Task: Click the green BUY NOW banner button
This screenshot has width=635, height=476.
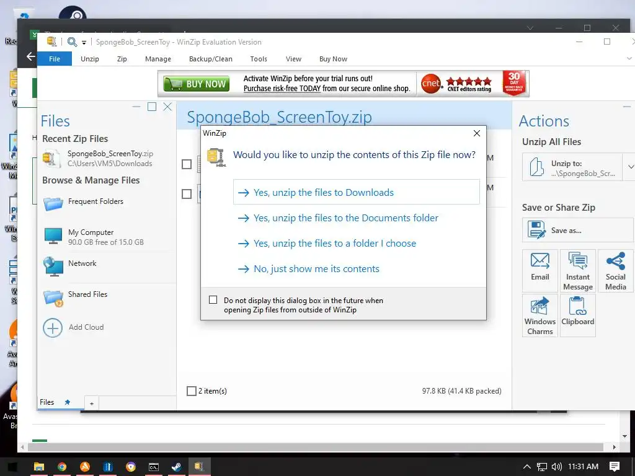Action: [x=197, y=84]
